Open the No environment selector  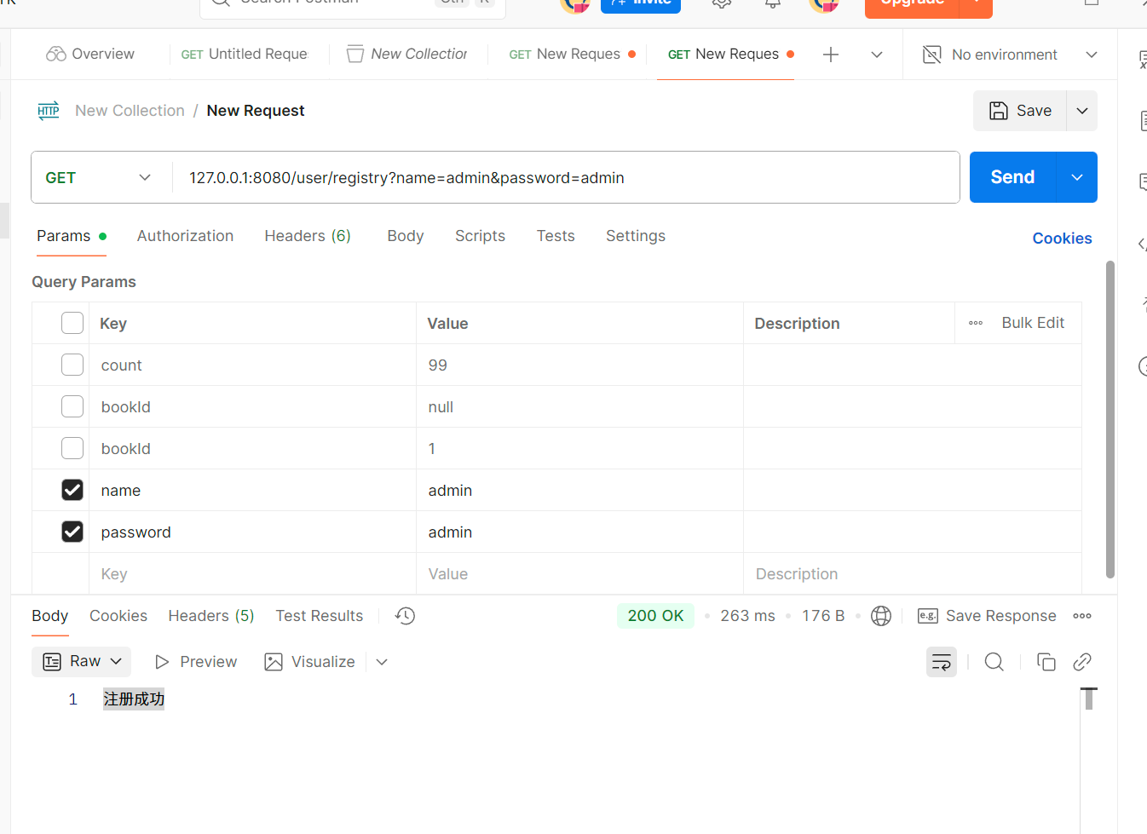point(1010,55)
